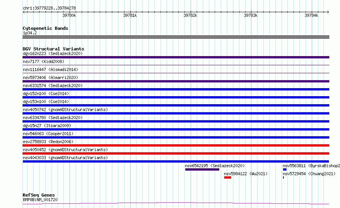Click nsv5973406 (Almarri2020) variant label
Screen dimensions: 340x208
coord(50,77)
